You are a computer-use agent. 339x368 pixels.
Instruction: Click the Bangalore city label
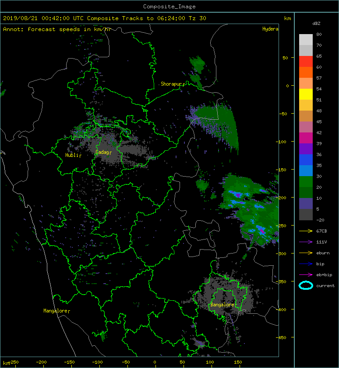click(x=222, y=305)
